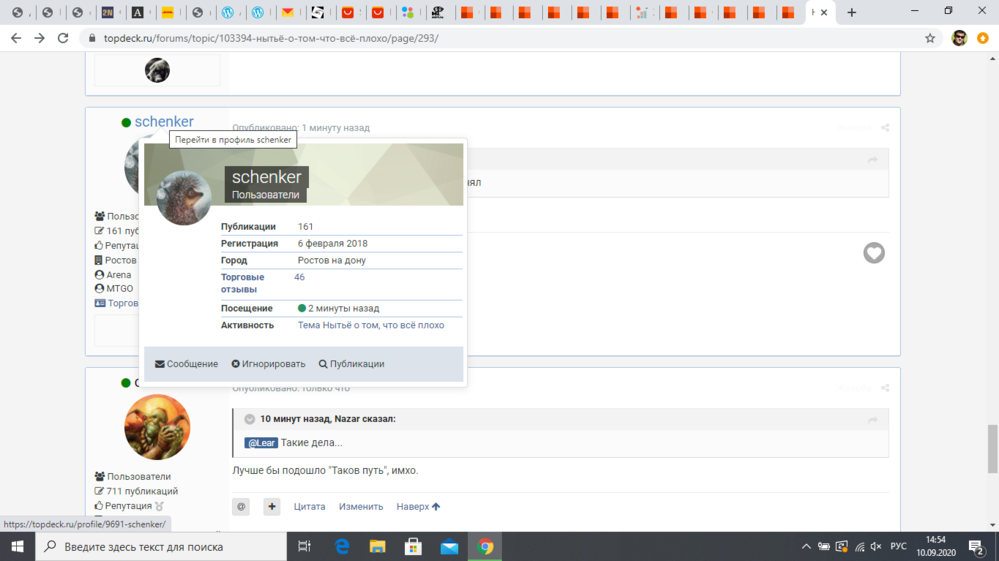Open the Нытьё о том, что всё плохо topic link
The width and height of the screenshot is (999, 561).
click(x=371, y=325)
